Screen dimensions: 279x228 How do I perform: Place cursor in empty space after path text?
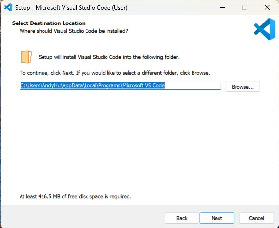tap(192, 85)
